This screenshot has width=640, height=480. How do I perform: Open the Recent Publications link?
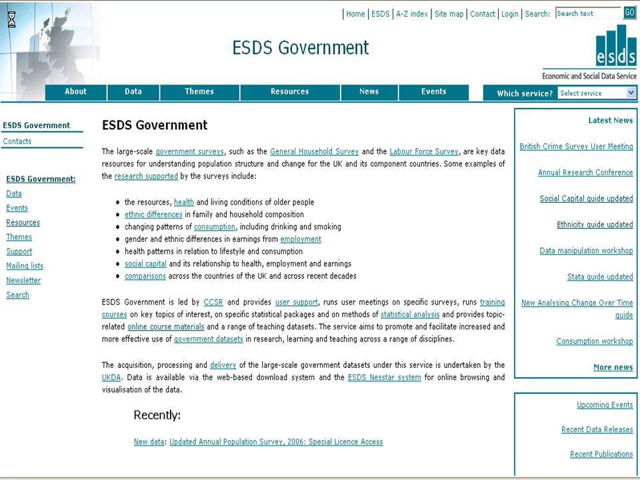click(601, 454)
